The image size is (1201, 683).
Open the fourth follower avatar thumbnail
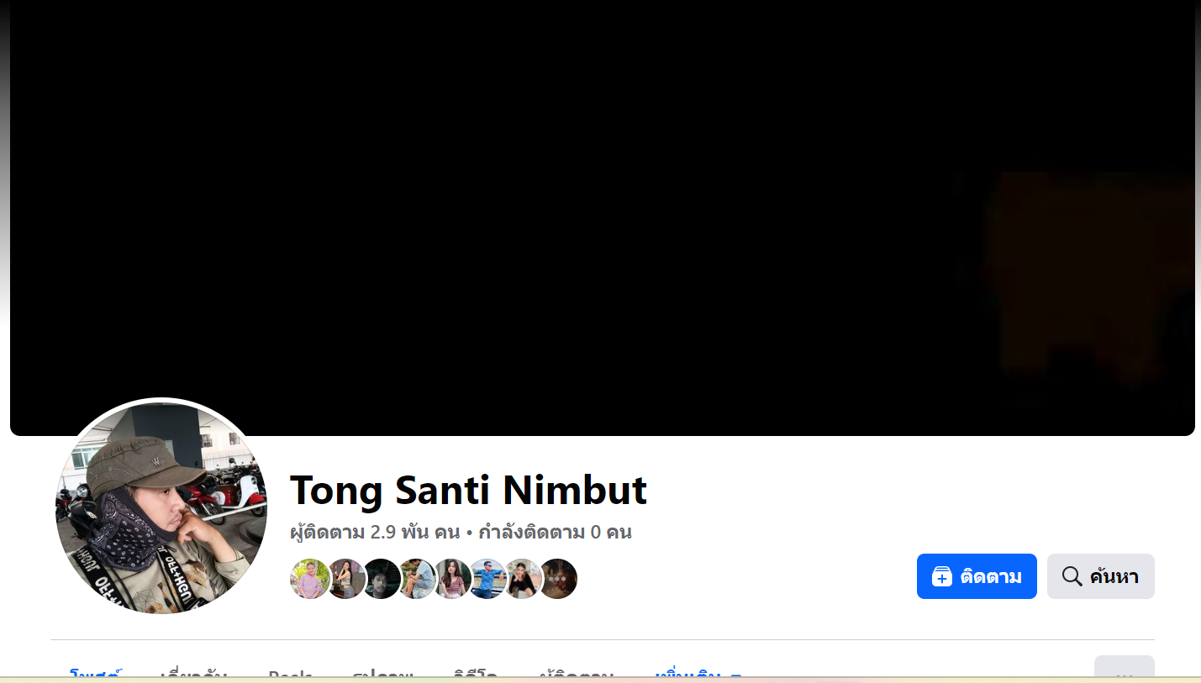[416, 579]
